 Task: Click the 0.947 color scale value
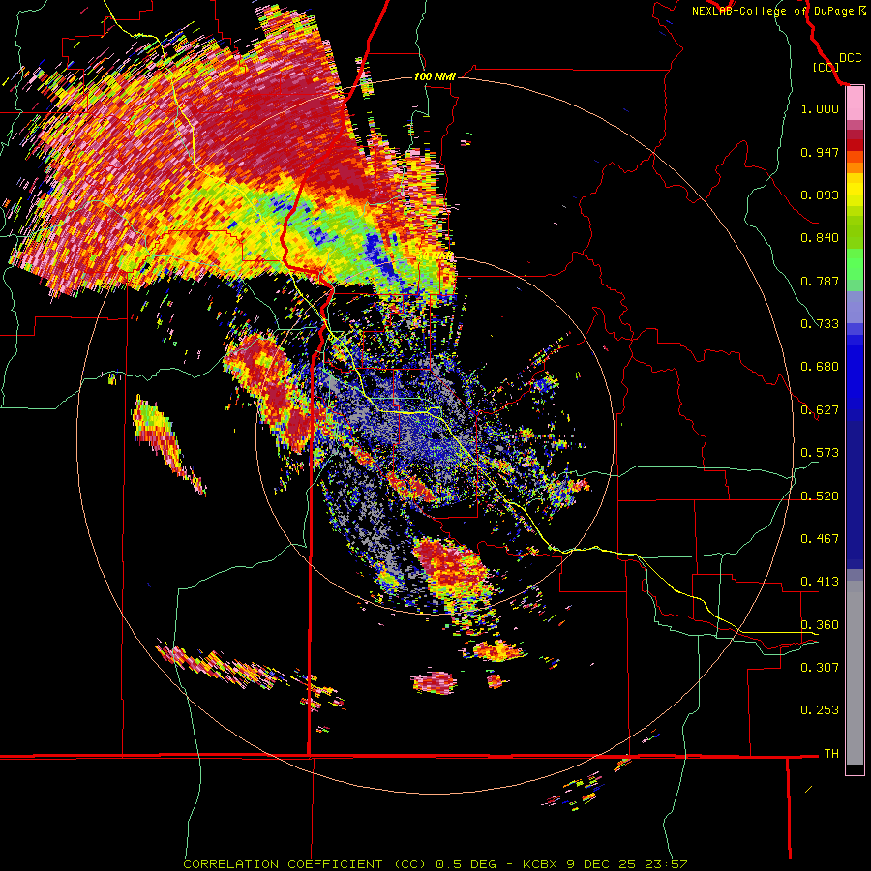click(x=820, y=152)
